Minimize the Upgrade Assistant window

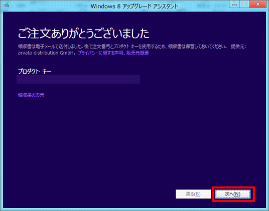(x=234, y=5)
